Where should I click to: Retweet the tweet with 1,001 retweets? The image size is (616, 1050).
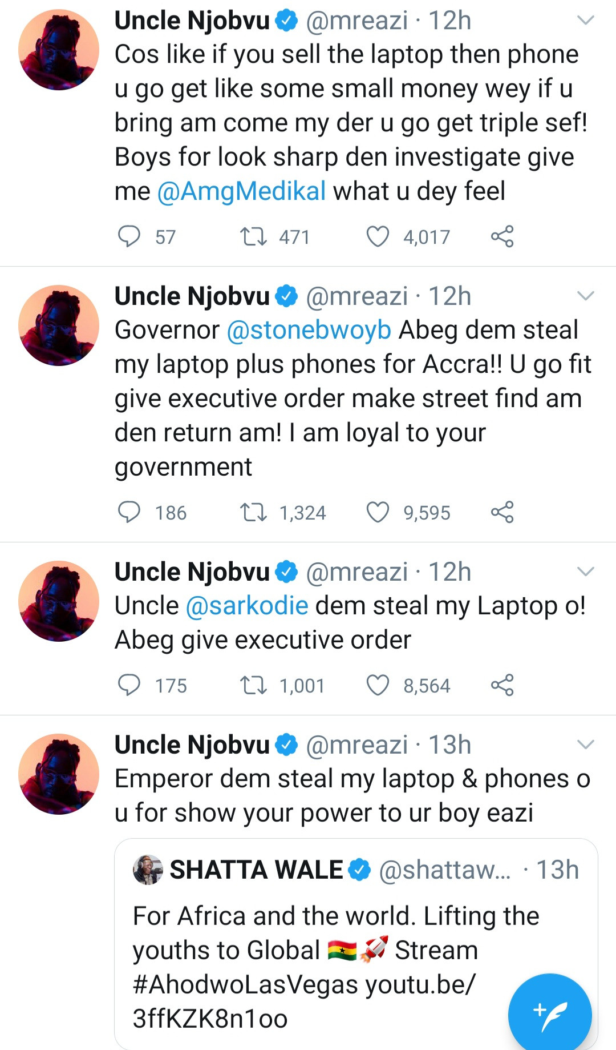pyautogui.click(x=253, y=685)
